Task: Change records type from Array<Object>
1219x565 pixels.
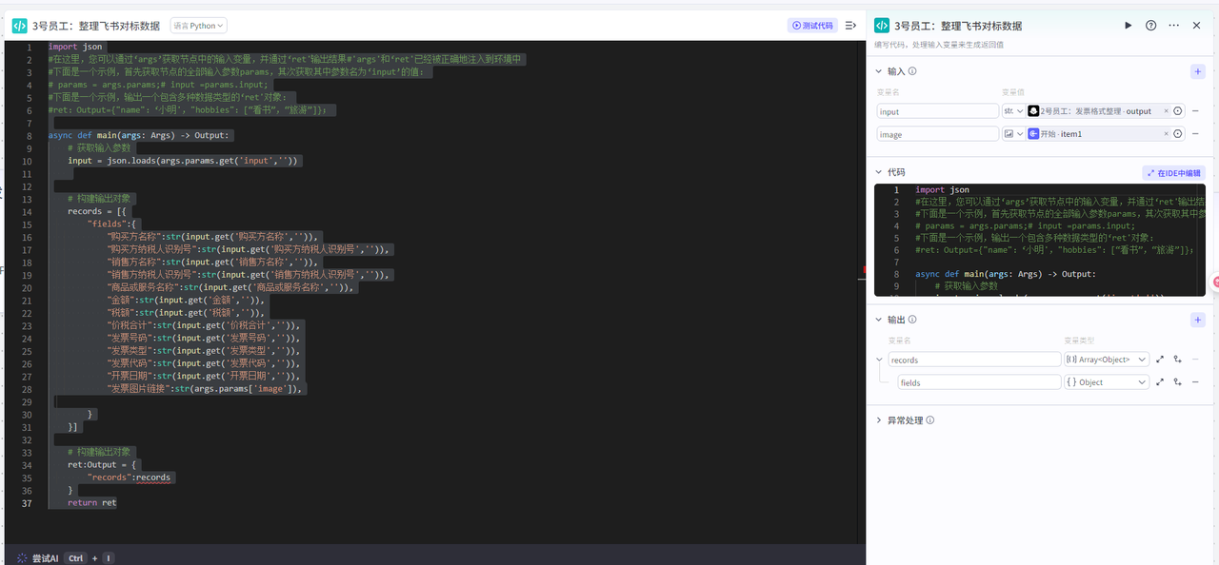Action: [x=1107, y=360]
